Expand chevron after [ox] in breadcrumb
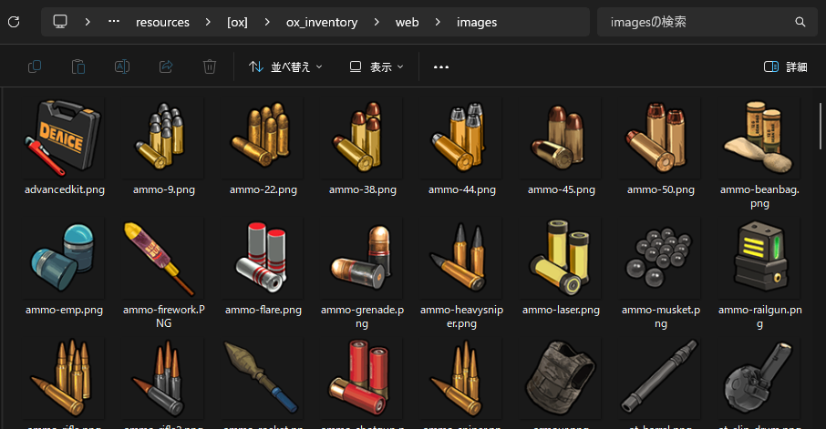The image size is (826, 429). click(267, 22)
